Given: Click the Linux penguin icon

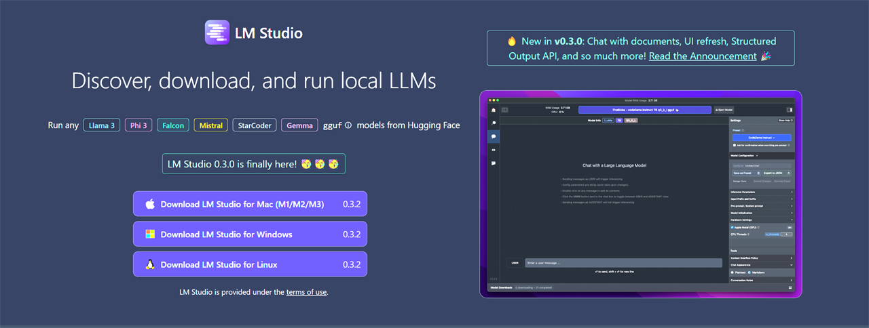Looking at the screenshot, I should (150, 264).
